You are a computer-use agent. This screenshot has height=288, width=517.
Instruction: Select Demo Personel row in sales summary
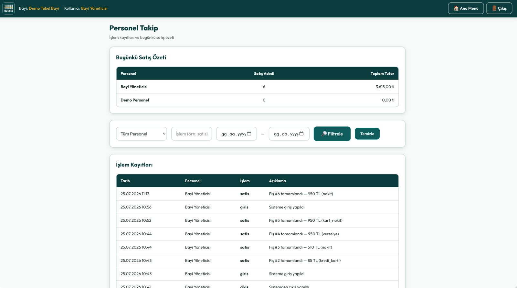tap(258, 100)
